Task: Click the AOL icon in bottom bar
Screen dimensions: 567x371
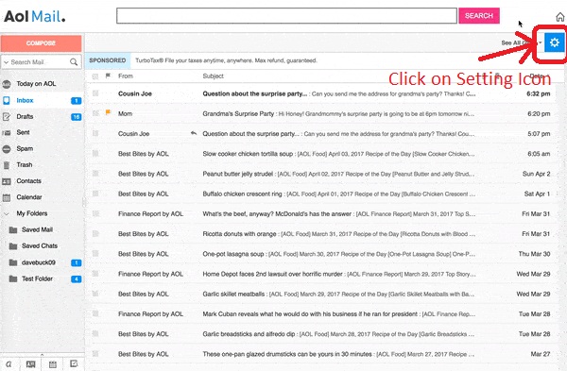Action: pyautogui.click(x=9, y=364)
